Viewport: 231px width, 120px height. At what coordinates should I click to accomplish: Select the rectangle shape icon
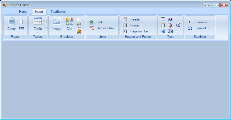pos(79,19)
